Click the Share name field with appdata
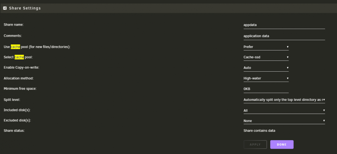Screen dimensions: 337x154 coord(284,25)
